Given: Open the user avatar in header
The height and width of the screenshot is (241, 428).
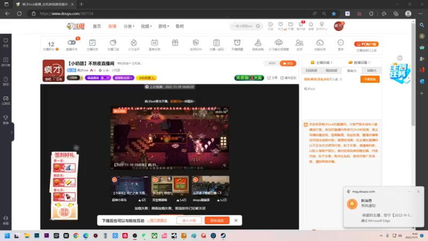Looking at the screenshot, I should [339, 26].
